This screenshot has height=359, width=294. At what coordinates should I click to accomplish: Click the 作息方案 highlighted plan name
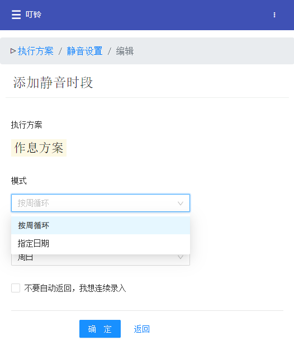point(39,148)
